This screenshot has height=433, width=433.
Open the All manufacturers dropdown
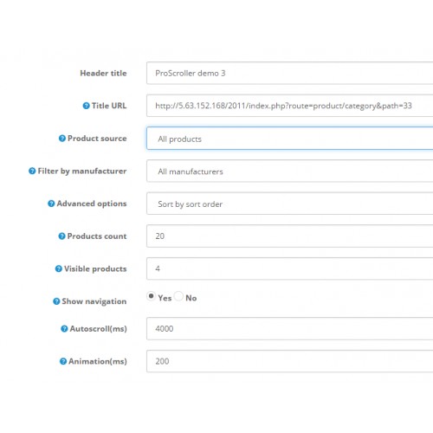click(x=289, y=171)
